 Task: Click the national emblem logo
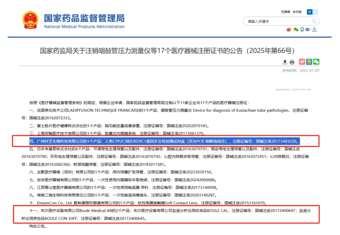point(31,20)
